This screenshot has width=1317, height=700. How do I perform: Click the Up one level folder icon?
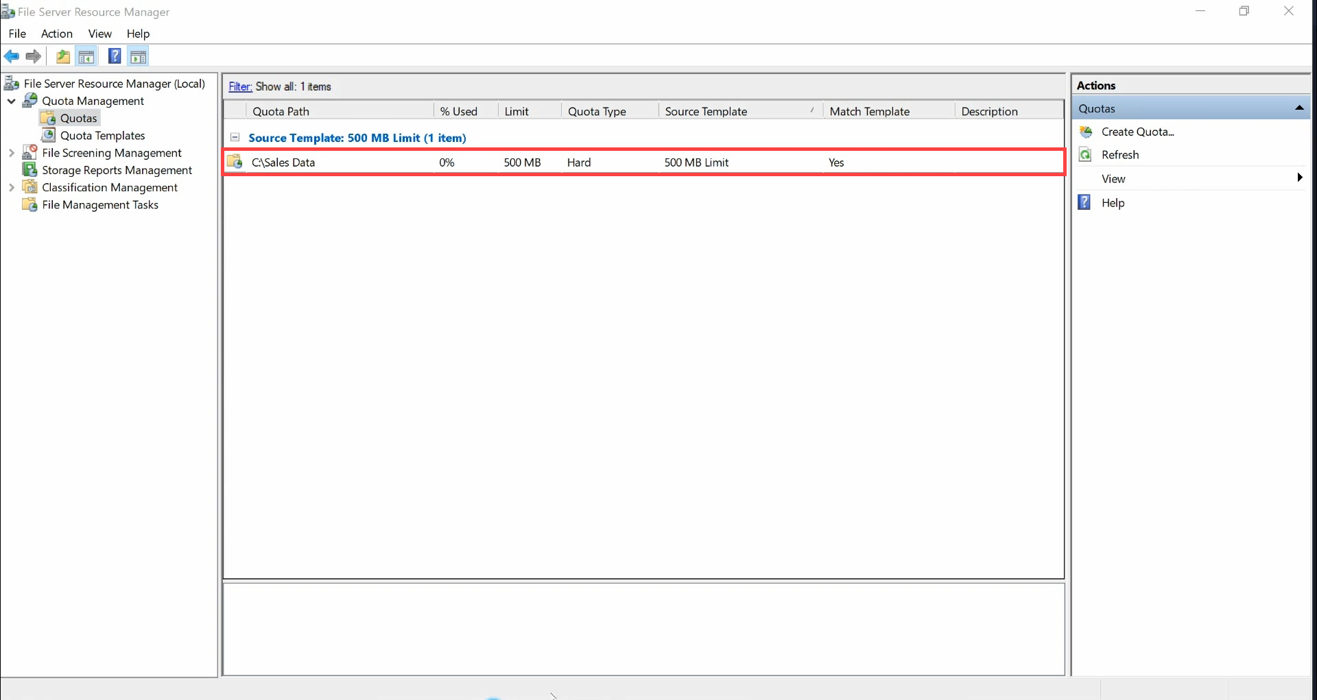tap(63, 56)
